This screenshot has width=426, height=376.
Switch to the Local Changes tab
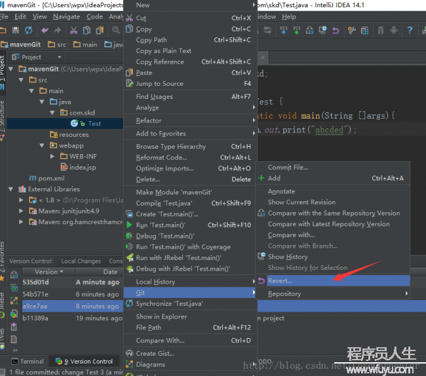(x=81, y=261)
